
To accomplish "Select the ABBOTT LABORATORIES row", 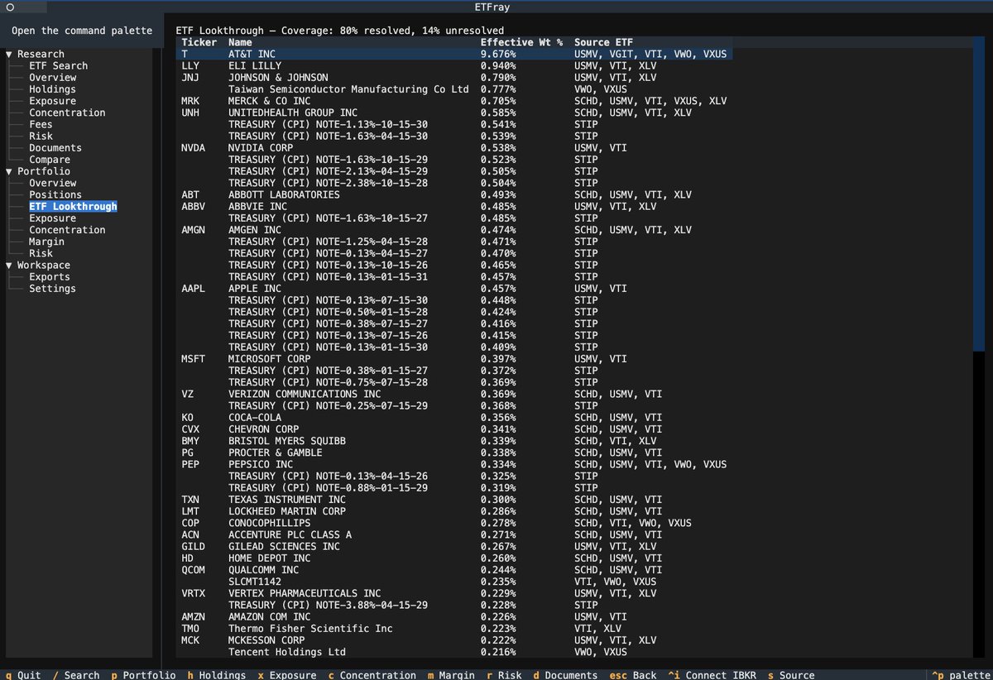I will 453,195.
